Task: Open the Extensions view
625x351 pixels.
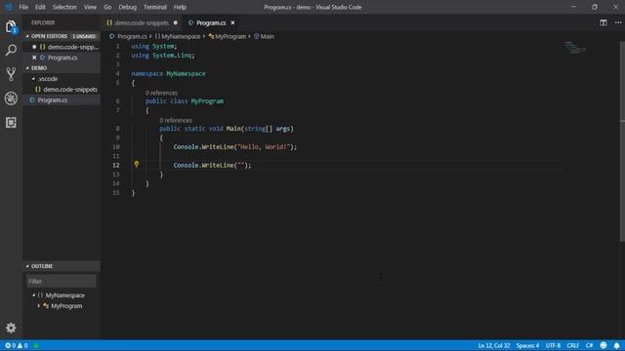Action: (11, 123)
